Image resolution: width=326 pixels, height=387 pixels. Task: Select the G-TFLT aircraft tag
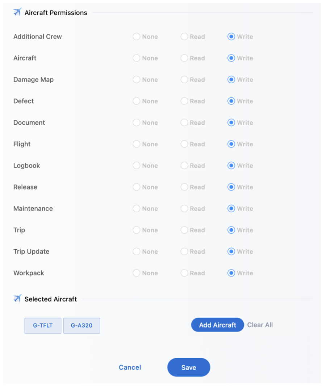(43, 325)
